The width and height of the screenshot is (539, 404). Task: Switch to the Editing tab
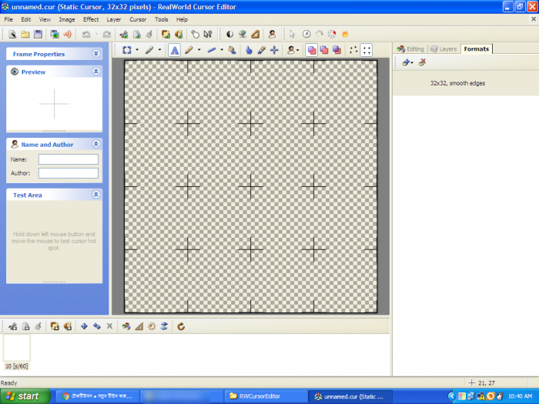[x=410, y=49]
